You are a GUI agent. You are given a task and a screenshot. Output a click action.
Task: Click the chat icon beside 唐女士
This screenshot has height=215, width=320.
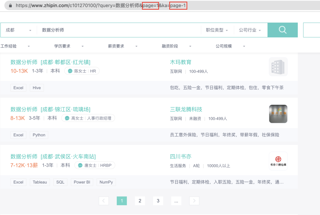point(80,165)
